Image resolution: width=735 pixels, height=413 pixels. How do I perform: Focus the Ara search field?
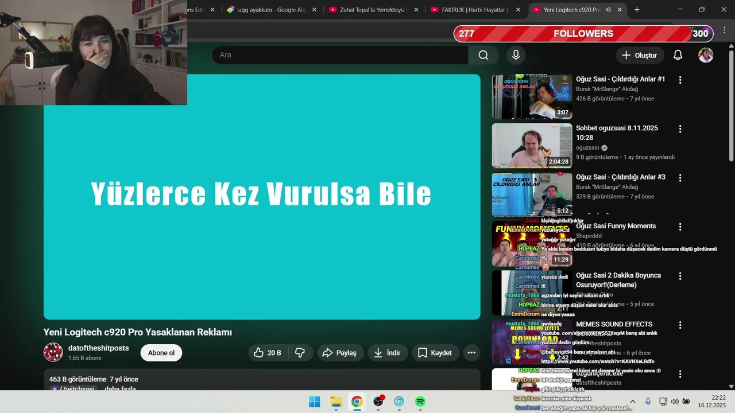click(x=340, y=55)
